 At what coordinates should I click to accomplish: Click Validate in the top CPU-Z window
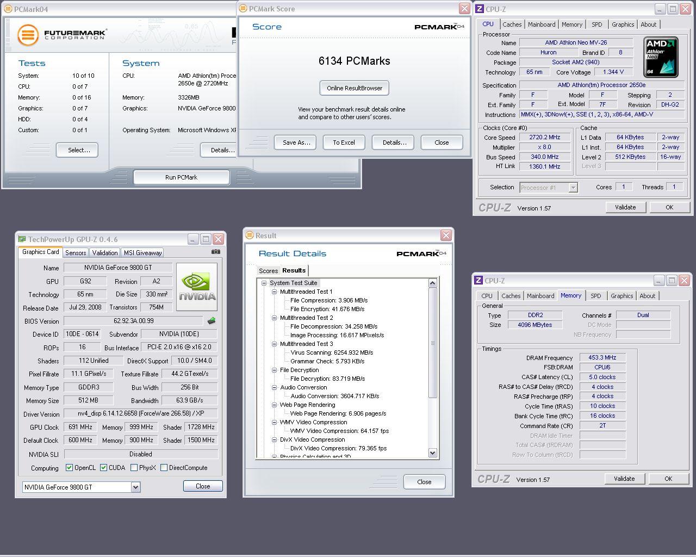point(625,207)
